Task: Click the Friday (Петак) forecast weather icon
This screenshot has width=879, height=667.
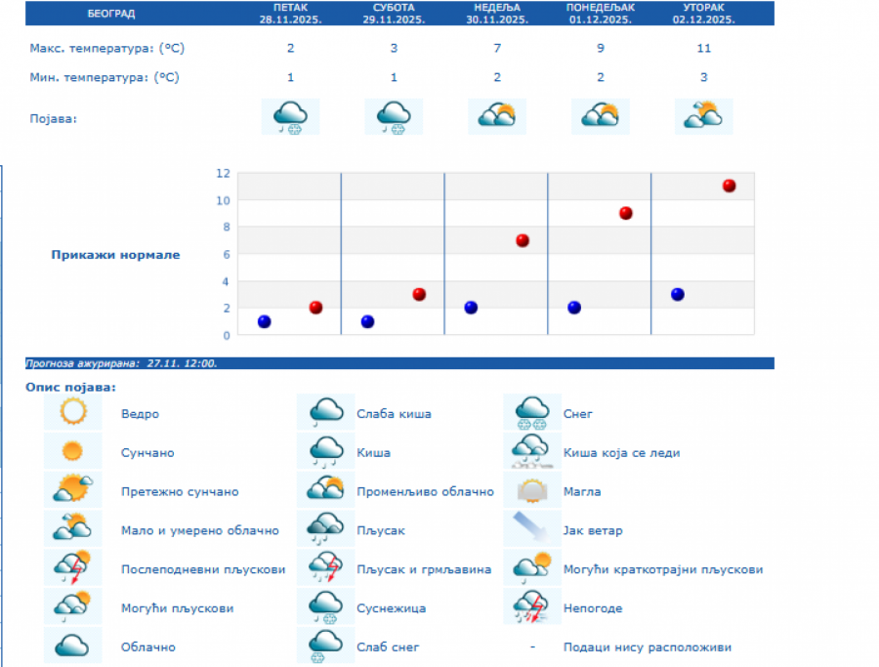Action: (290, 117)
